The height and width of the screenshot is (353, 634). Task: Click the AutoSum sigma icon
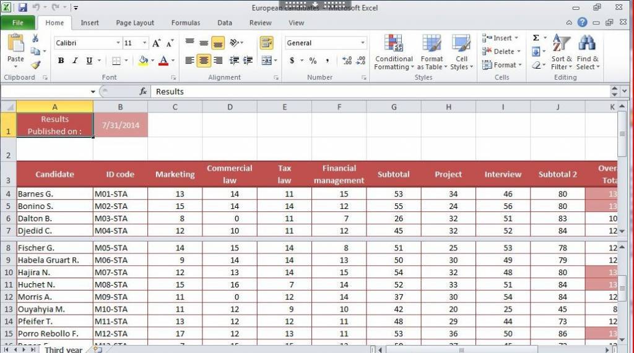click(x=536, y=38)
